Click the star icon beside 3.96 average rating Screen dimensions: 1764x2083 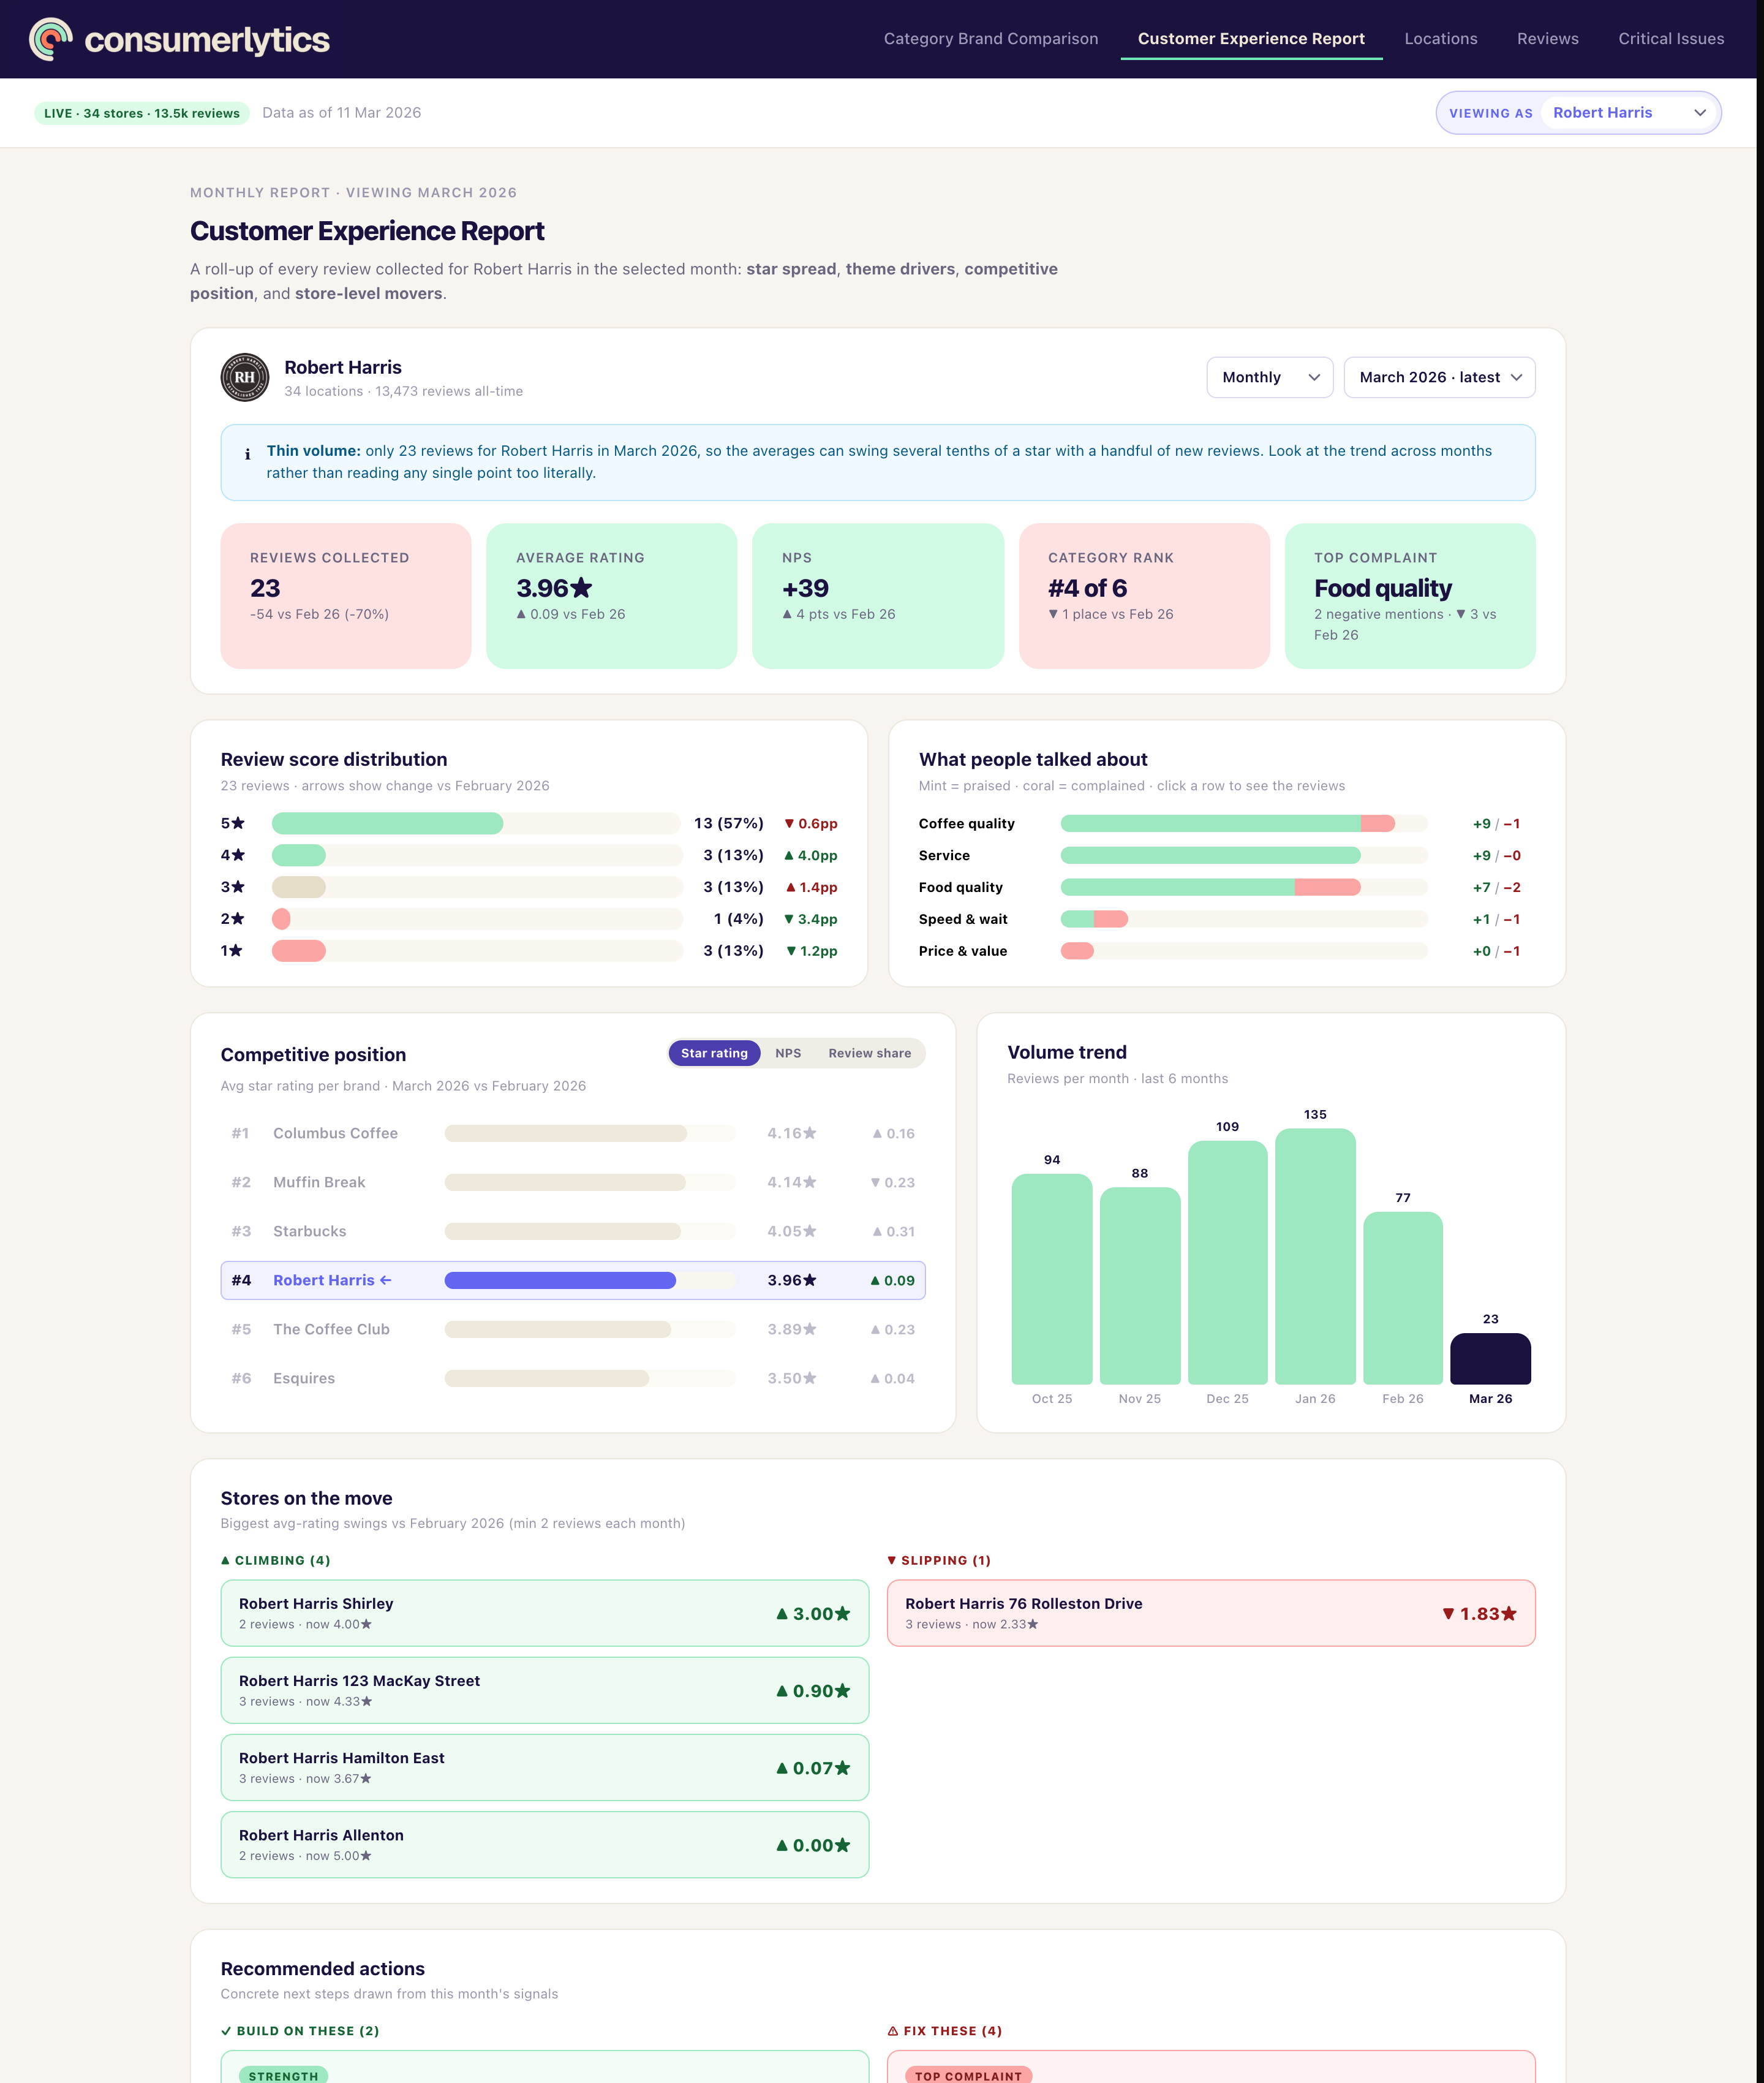point(582,588)
